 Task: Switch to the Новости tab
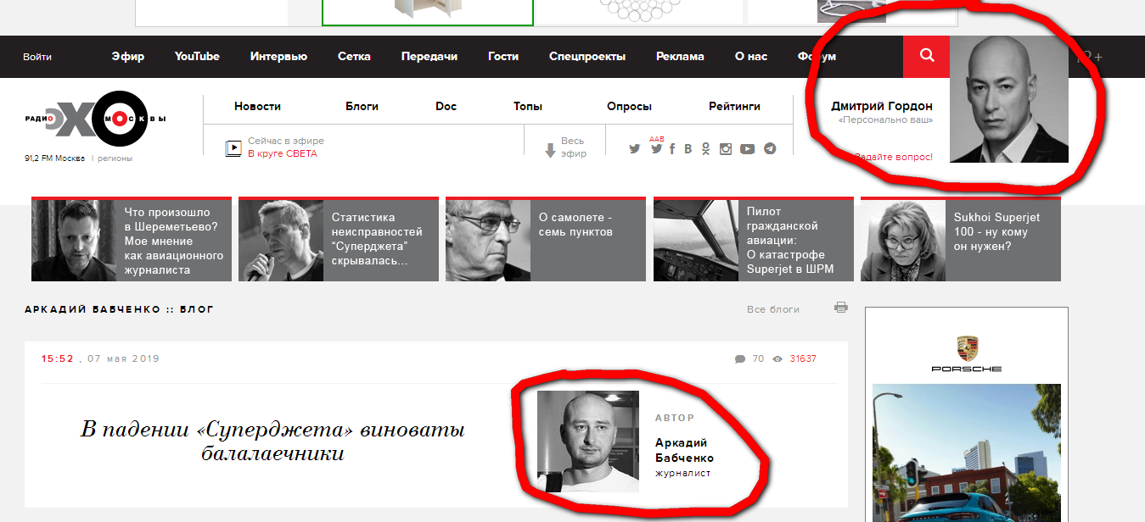pyautogui.click(x=257, y=107)
